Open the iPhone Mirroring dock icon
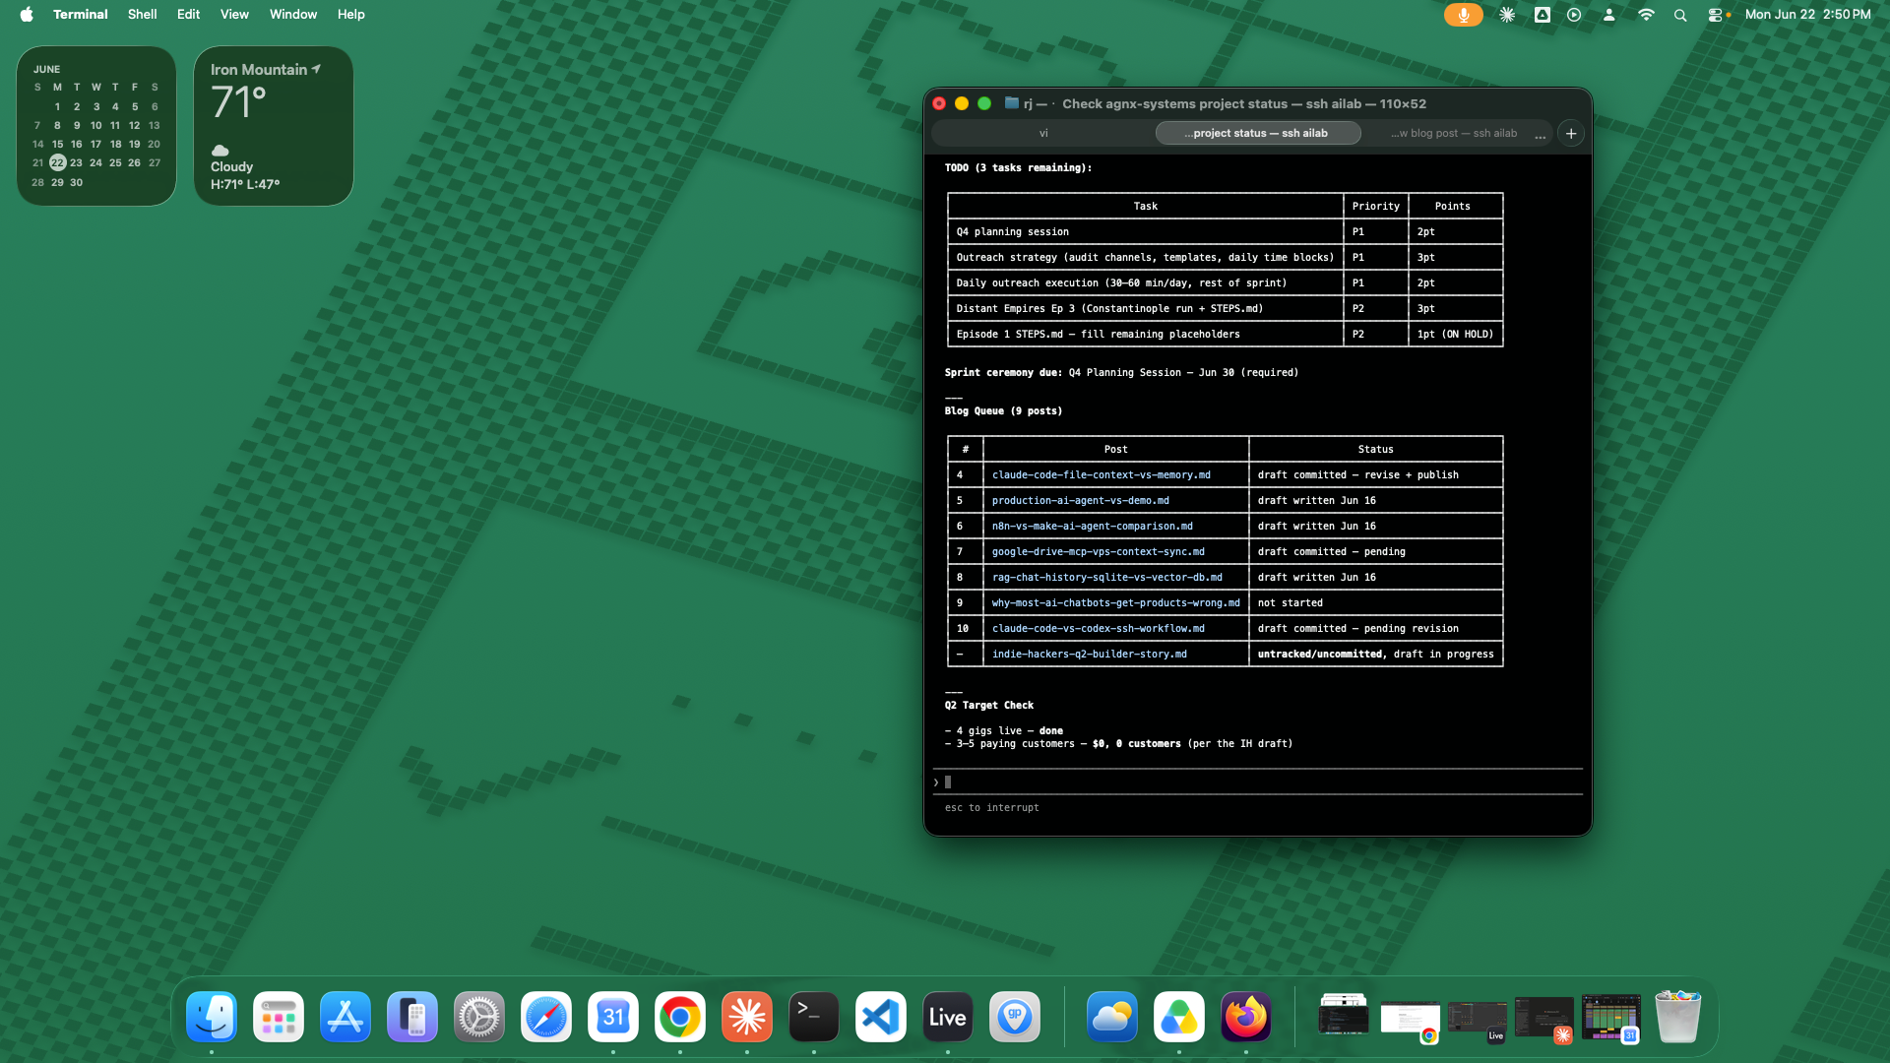The width and height of the screenshot is (1890, 1063). coord(412,1017)
